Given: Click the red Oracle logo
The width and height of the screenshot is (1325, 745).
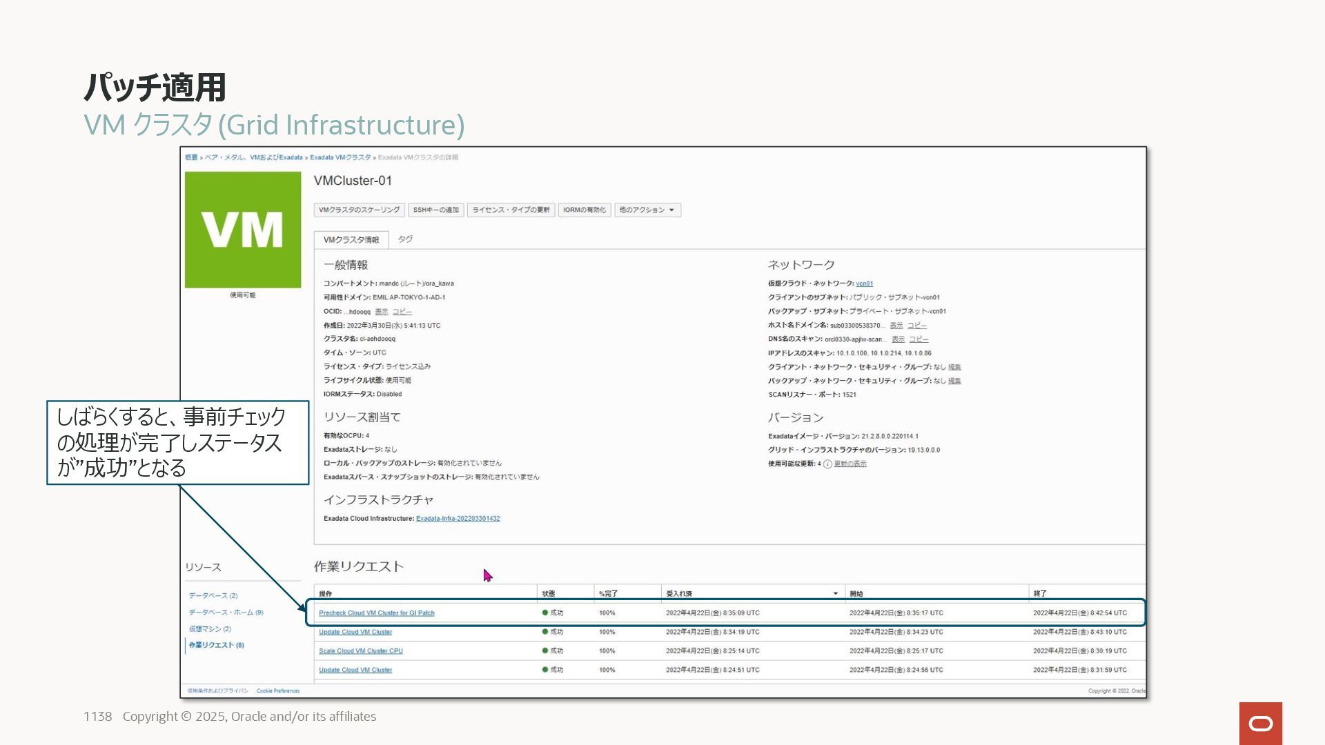Looking at the screenshot, I should pyautogui.click(x=1260, y=723).
